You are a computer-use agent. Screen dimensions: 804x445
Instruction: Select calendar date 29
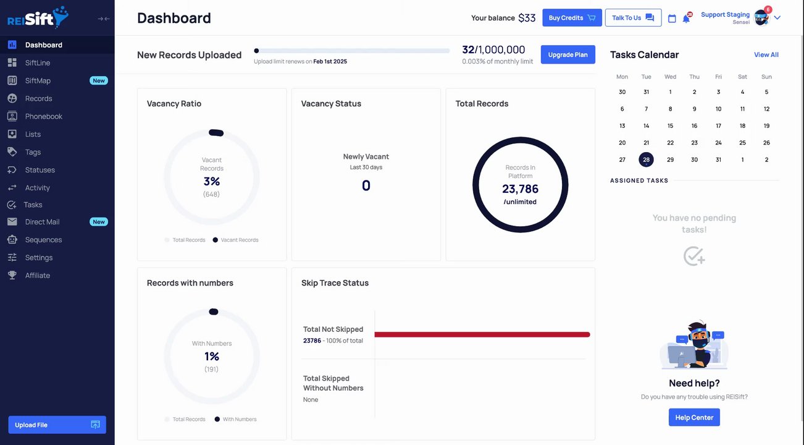670,159
